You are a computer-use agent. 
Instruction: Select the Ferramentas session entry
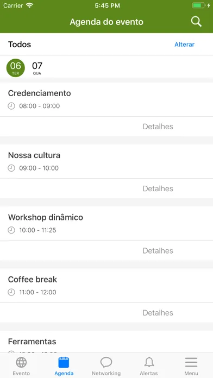pyautogui.click(x=106, y=342)
